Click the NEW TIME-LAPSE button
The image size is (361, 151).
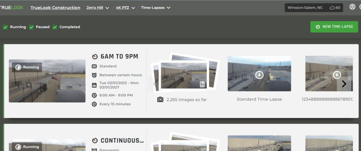pos(334,27)
